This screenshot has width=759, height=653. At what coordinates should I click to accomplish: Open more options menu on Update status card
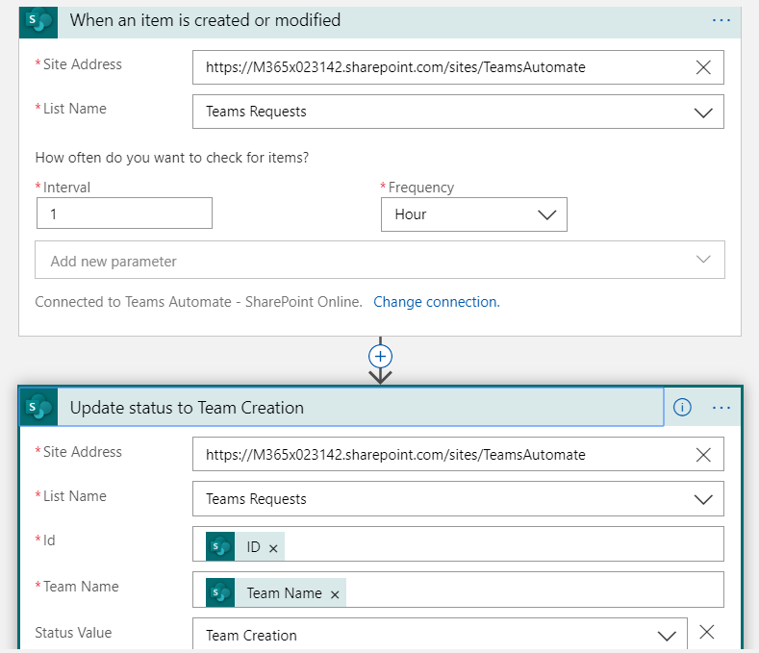pos(721,408)
